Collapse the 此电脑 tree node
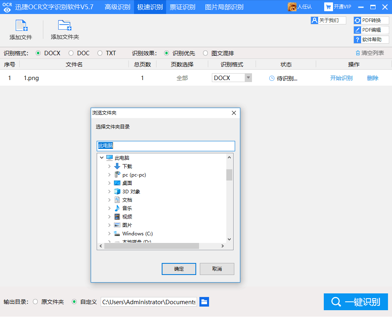 tap(102, 158)
